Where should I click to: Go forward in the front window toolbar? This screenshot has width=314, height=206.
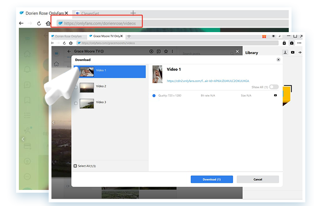58,43
